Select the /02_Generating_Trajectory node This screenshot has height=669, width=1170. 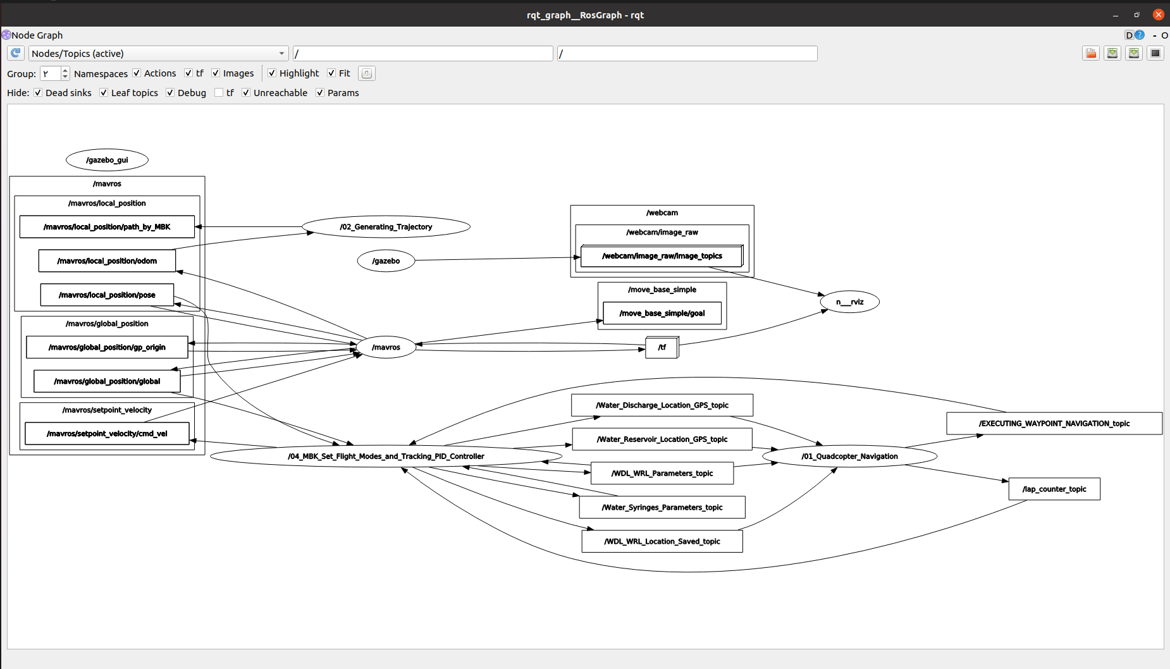point(386,227)
